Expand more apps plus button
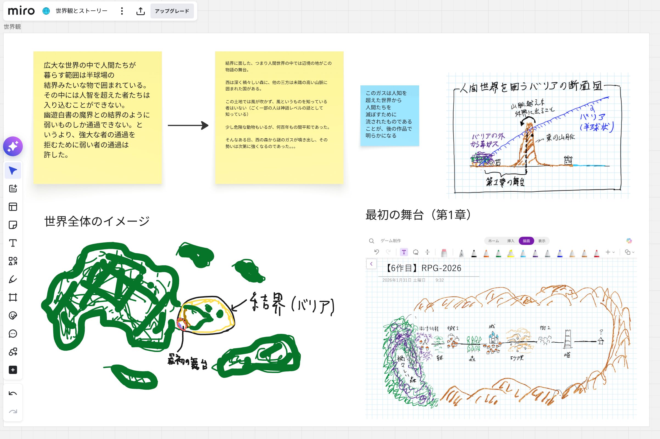The height and width of the screenshot is (439, 660). click(x=13, y=370)
